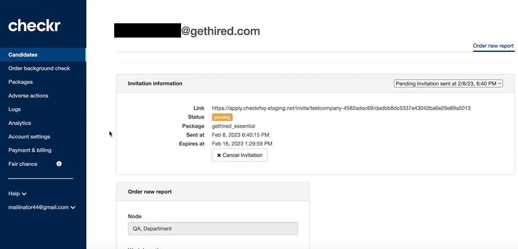Click the Fair chance info icon
Image resolution: width=518 pixels, height=249 pixels.
click(59, 164)
